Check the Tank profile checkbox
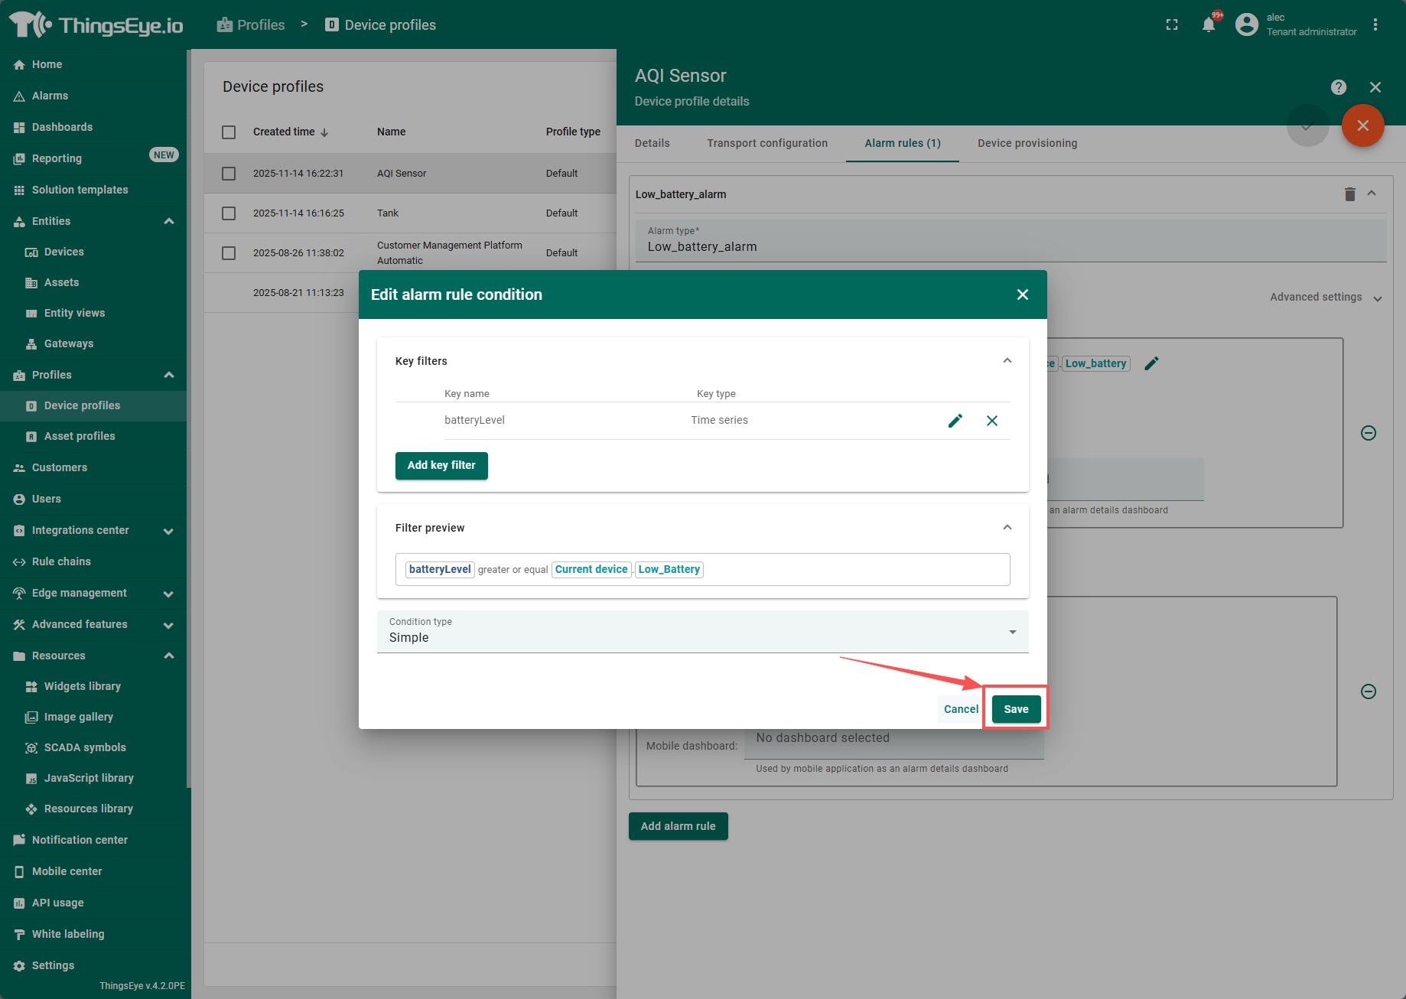The height and width of the screenshot is (999, 1406). 229,213
